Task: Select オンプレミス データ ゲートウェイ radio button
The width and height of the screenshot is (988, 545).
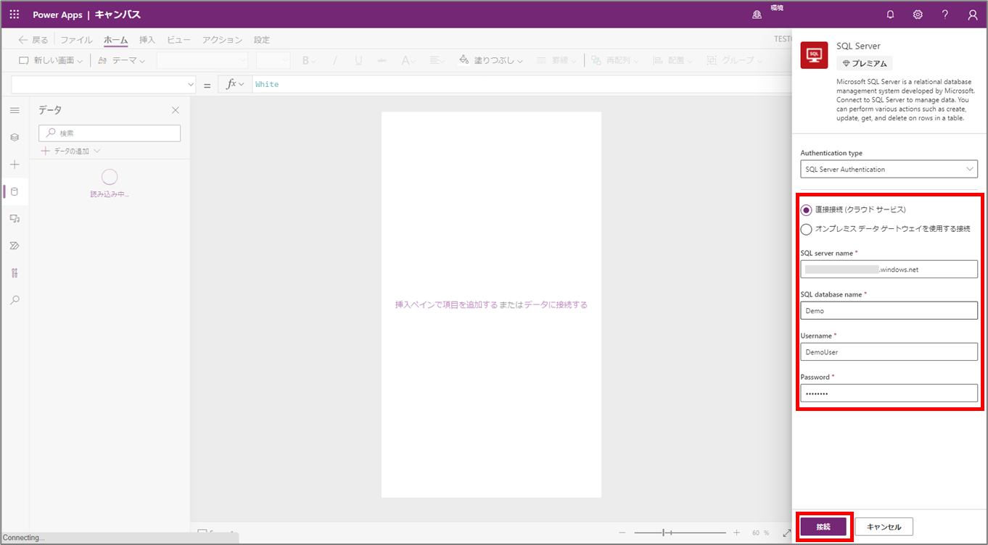Action: 806,229
